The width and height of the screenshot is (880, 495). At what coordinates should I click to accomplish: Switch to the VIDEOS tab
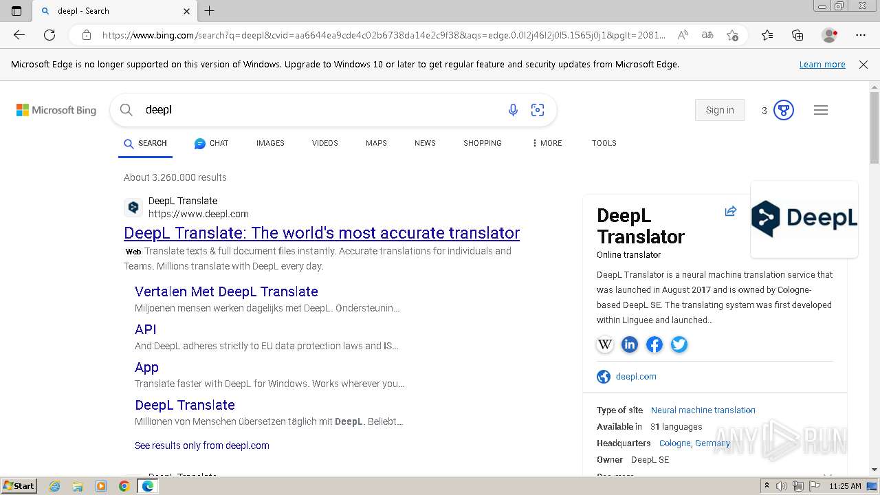coord(325,144)
